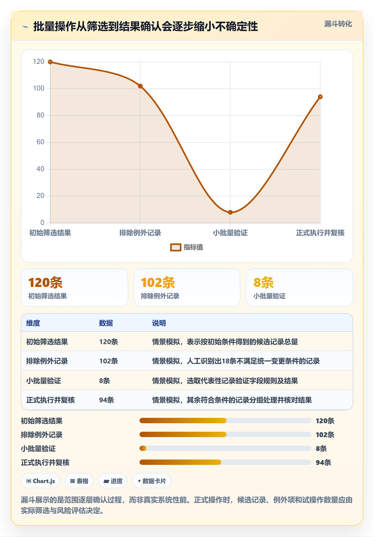Click the 初始筛选结果 progress bar
This screenshot has width=374, height=537.
pos(225,421)
